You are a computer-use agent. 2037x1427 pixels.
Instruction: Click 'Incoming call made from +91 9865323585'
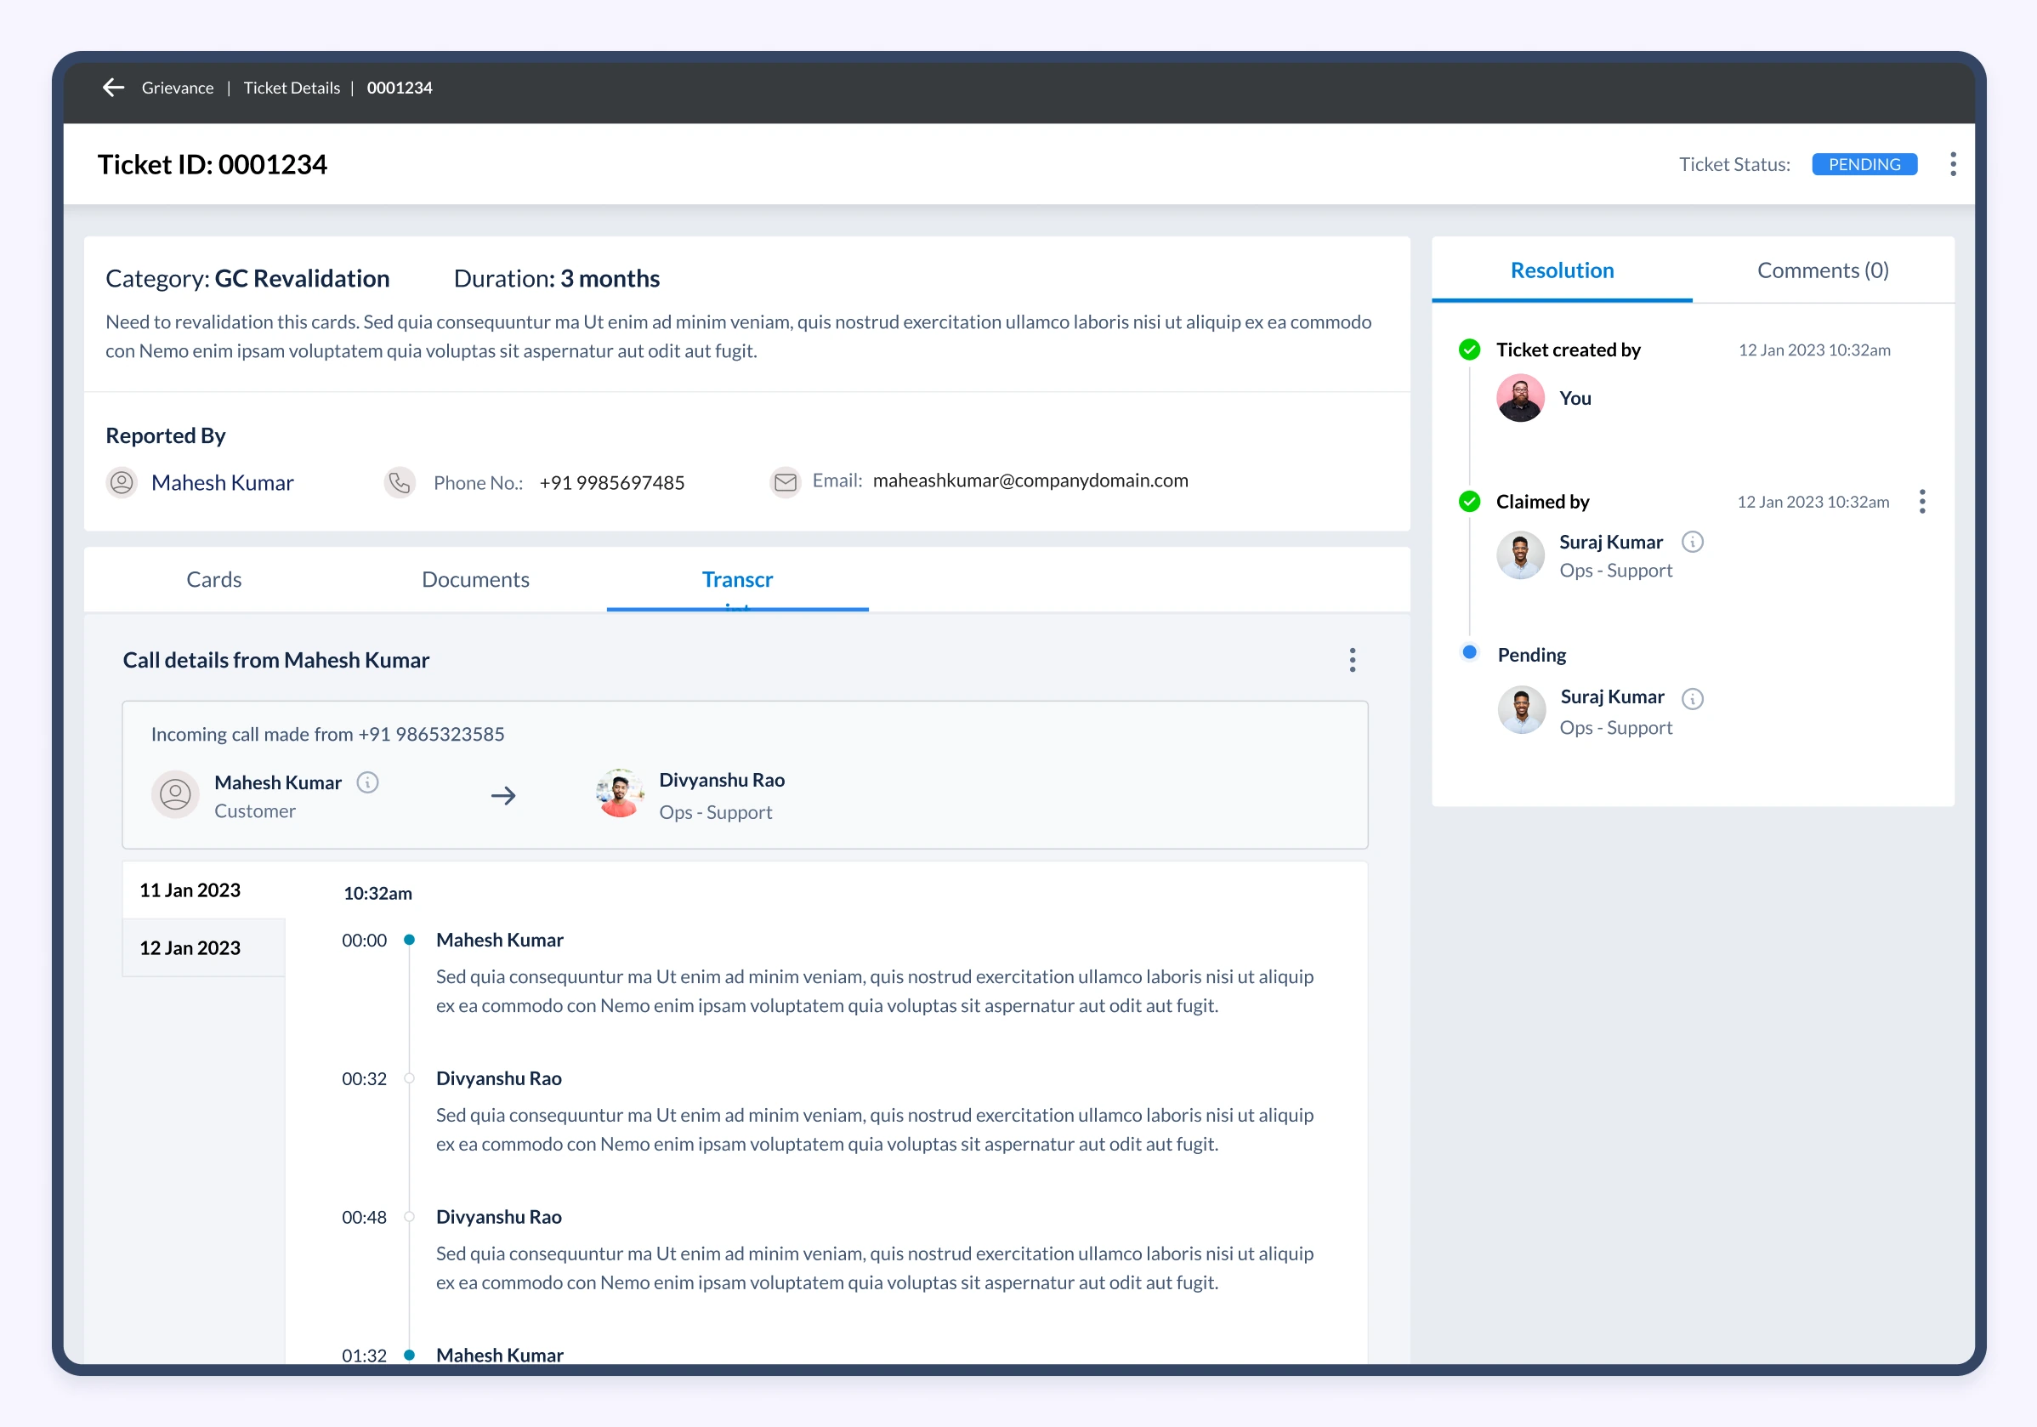point(327,734)
